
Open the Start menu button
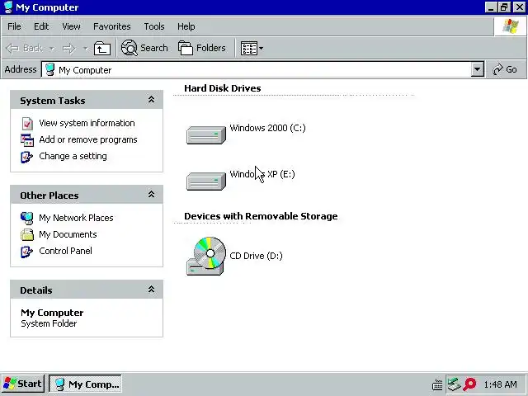click(22, 384)
